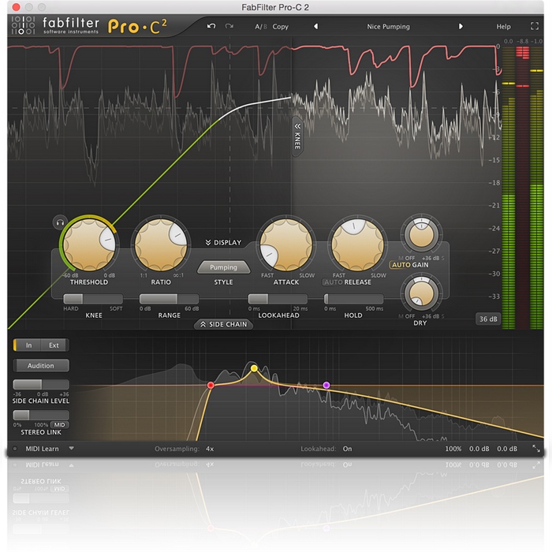Enter full screen mode via top-right icon

[535, 26]
